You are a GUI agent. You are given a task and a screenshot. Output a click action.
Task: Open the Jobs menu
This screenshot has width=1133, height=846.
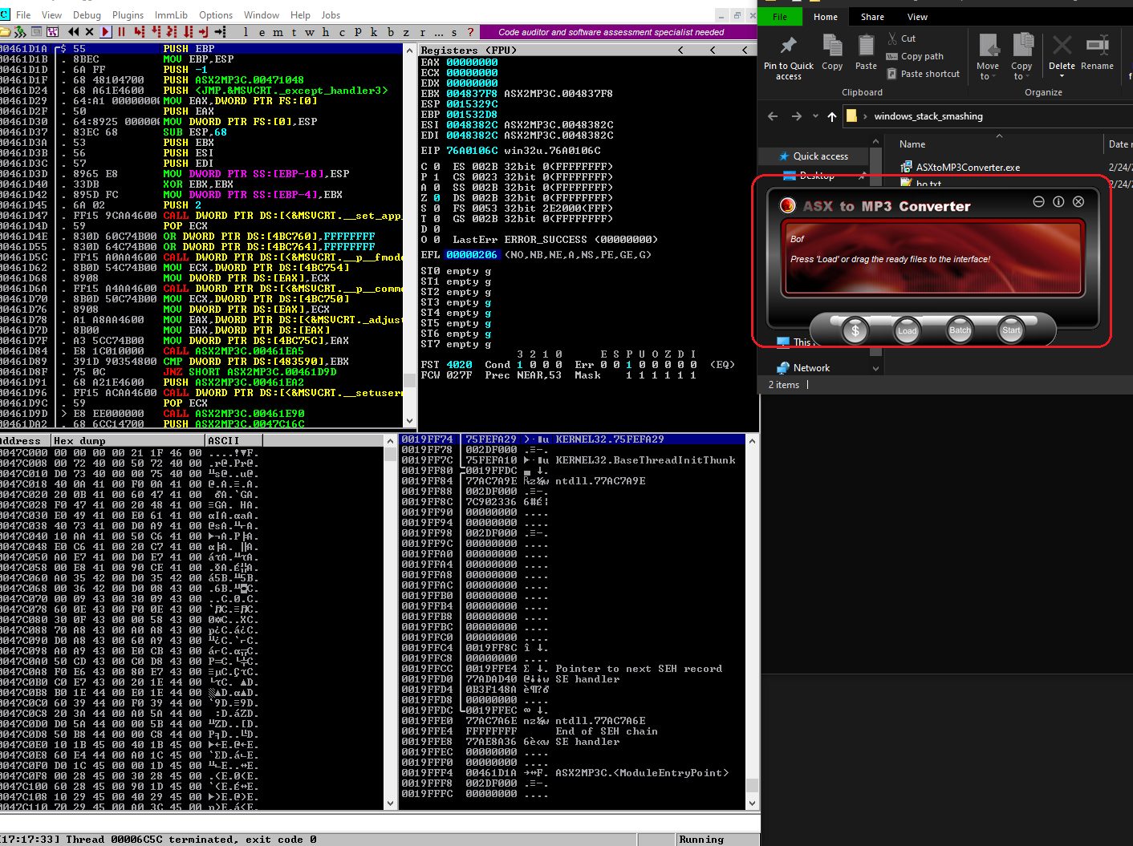tap(331, 15)
